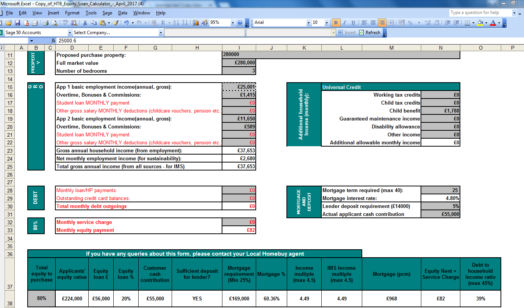Select the Mortgage term value 25 cell
Screen dimensions: 524x308
tap(440, 190)
